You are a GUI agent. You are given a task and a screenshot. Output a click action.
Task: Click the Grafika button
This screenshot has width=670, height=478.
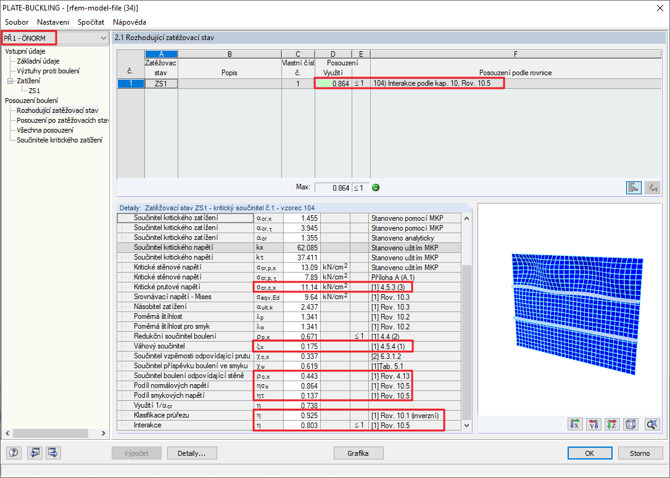pos(358,453)
